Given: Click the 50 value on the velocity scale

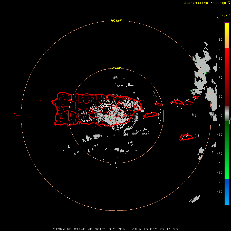Looking at the screenshot, I should 220,68.
